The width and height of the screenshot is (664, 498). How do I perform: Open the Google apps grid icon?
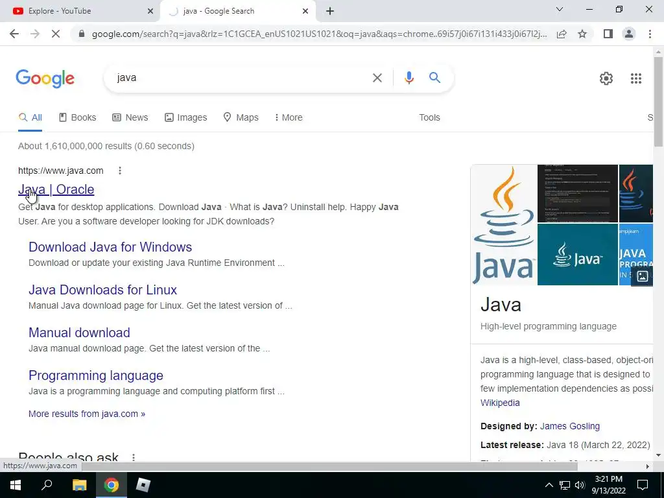(635, 78)
